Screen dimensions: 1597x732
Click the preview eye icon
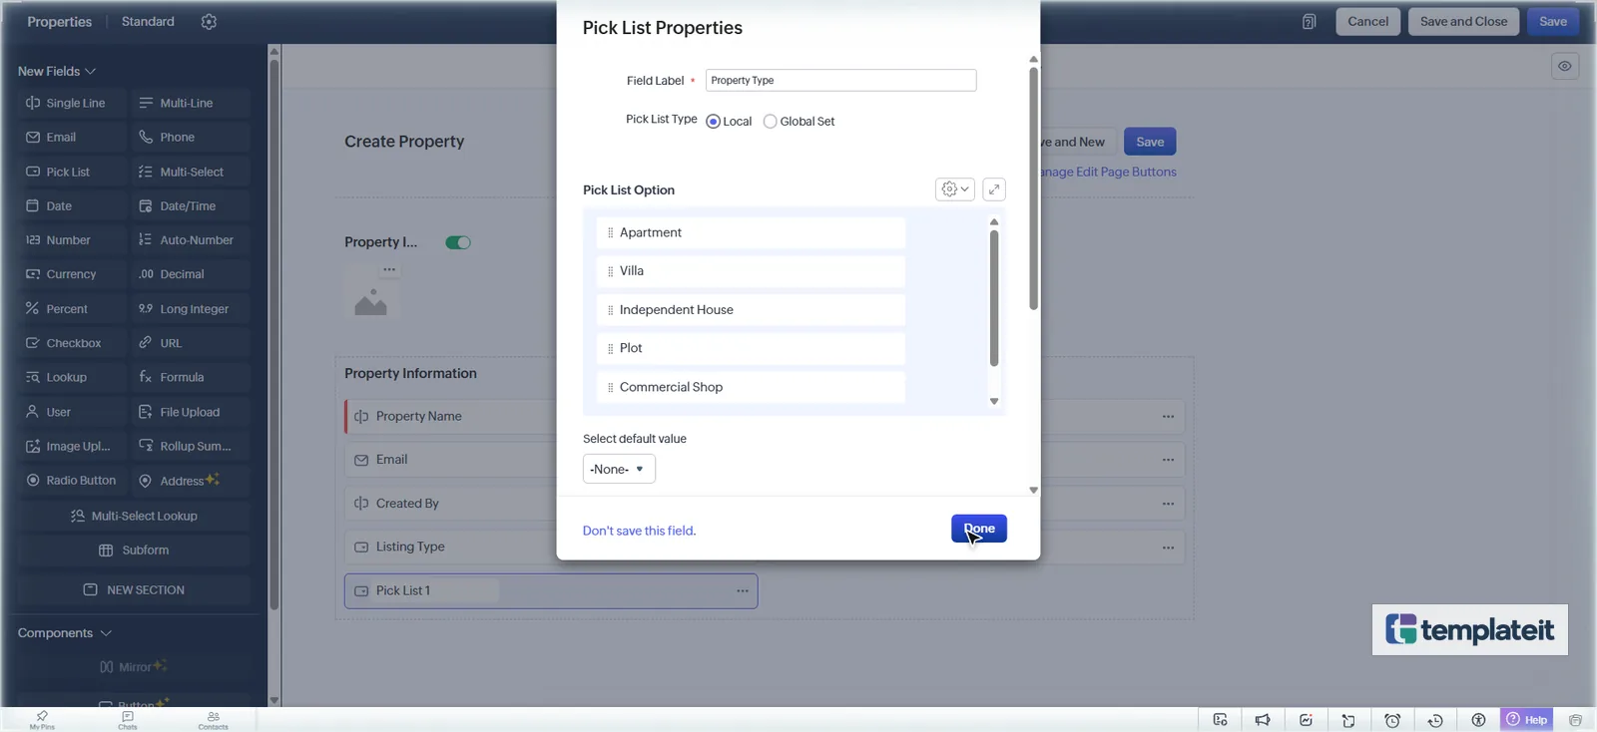coord(1565,67)
